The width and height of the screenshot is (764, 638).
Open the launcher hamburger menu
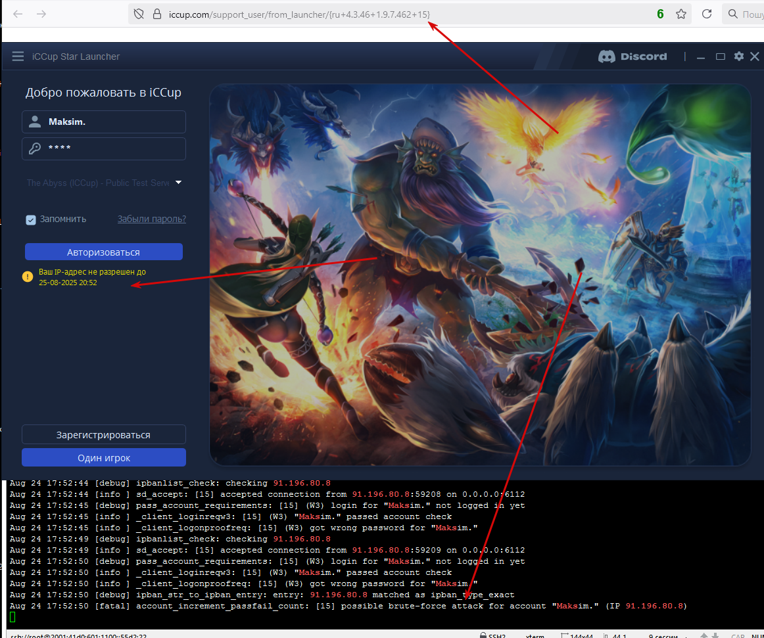(18, 57)
